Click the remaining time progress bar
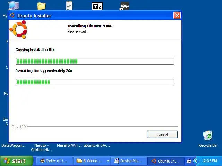The width and height of the screenshot is (222, 166). pos(95,82)
